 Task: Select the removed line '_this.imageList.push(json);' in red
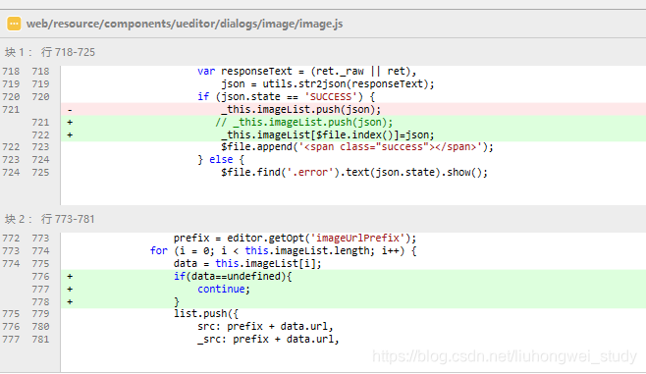(x=300, y=110)
